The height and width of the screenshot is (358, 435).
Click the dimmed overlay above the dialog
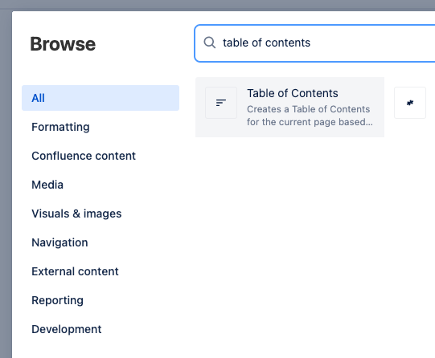point(217,5)
